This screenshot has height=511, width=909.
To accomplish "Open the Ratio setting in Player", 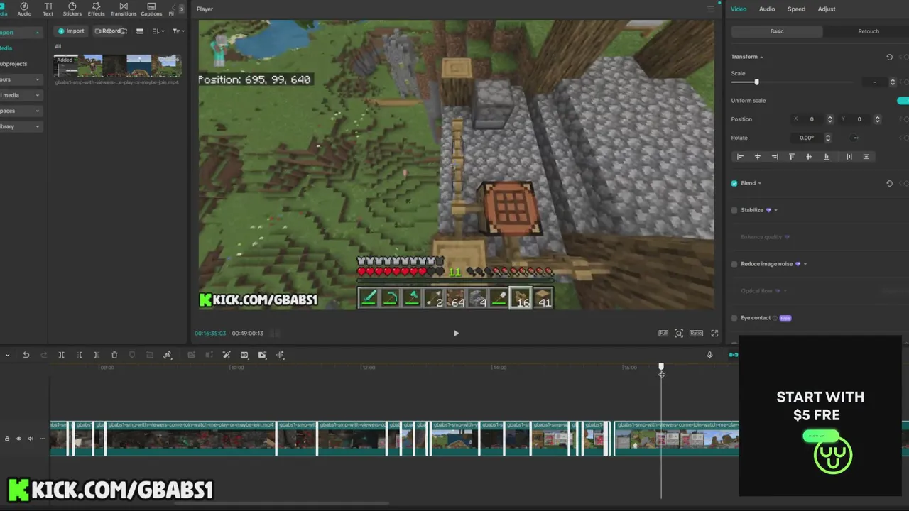I will 696,333.
